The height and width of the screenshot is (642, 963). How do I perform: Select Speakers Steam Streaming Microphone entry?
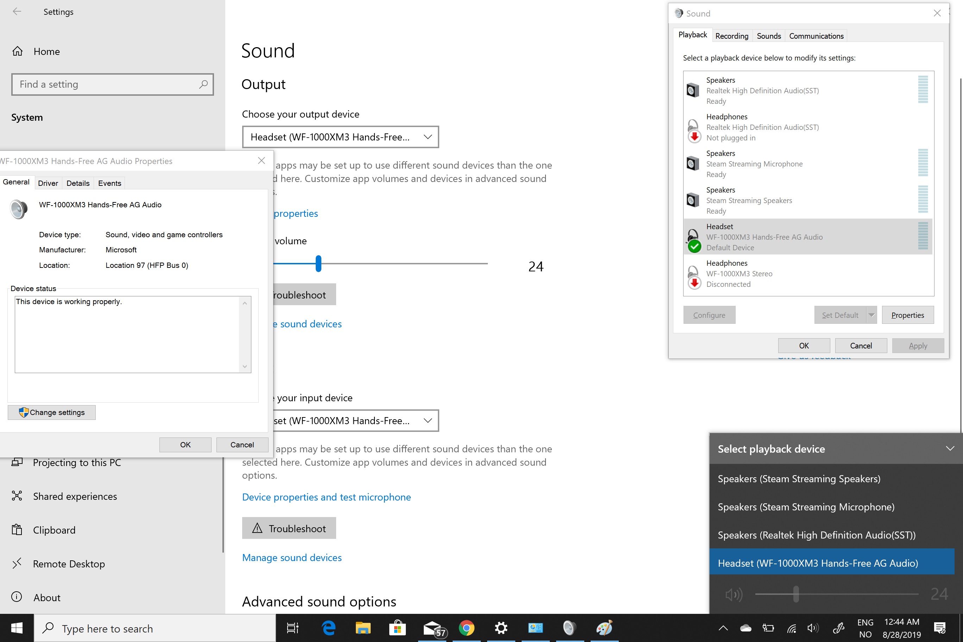coord(807,164)
